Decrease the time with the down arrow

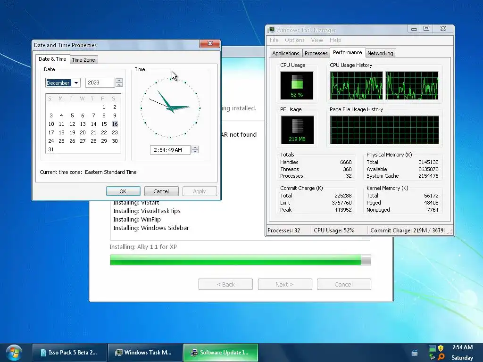click(x=195, y=152)
